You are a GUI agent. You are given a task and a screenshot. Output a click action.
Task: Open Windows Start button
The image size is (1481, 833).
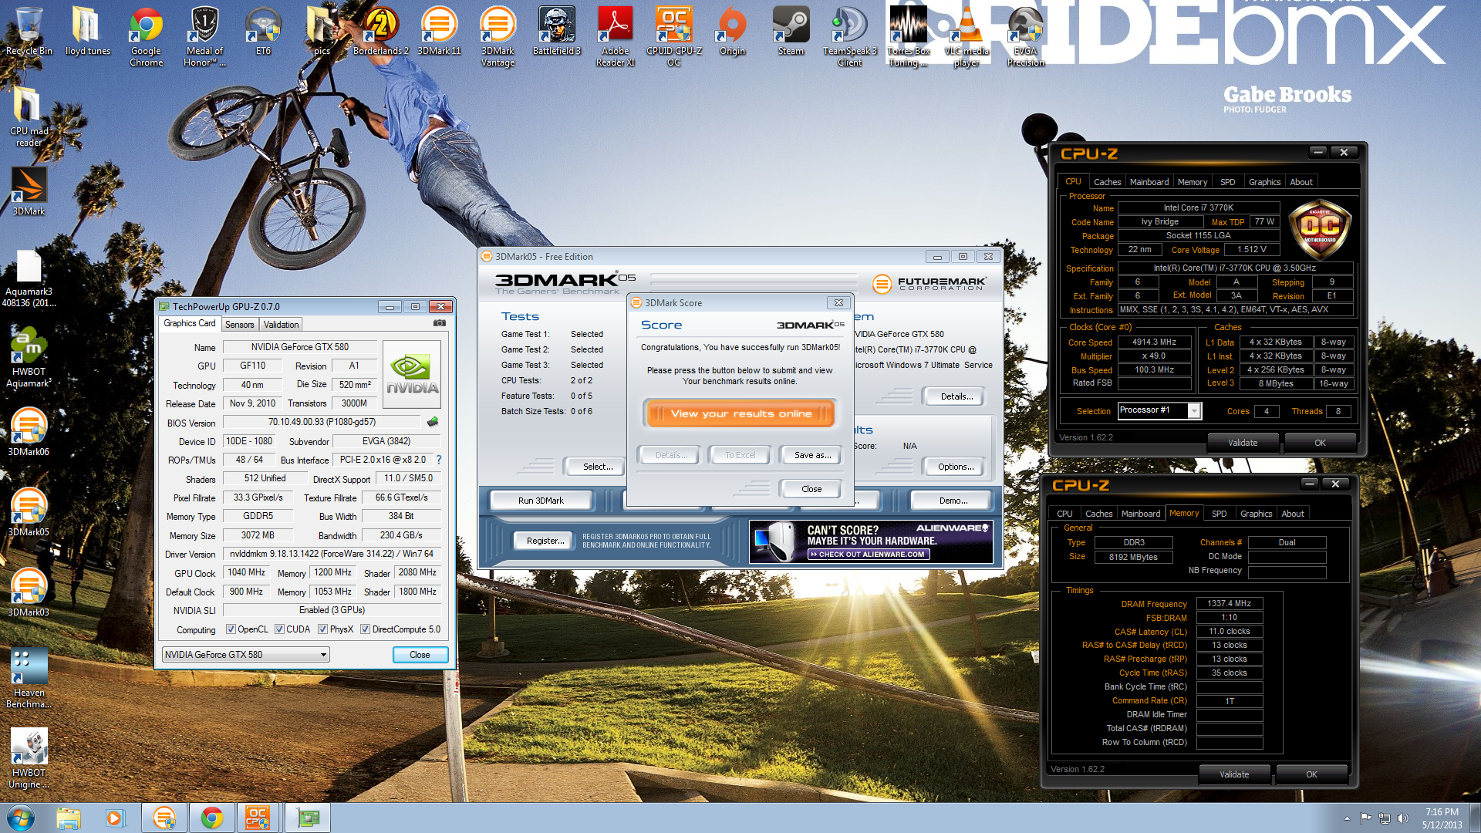(21, 818)
